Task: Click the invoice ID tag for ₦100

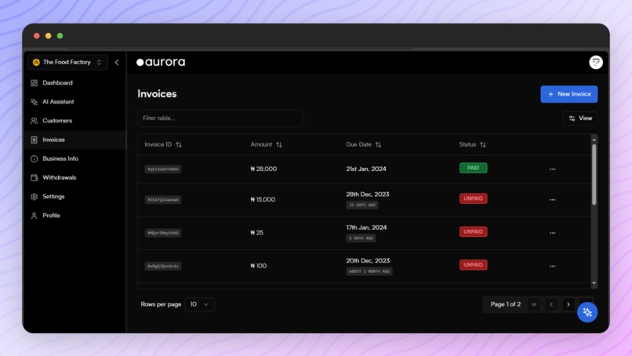Action: 163,266
